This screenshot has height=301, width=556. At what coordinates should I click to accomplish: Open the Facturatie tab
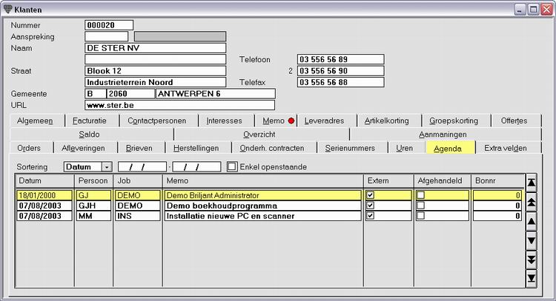coord(90,121)
